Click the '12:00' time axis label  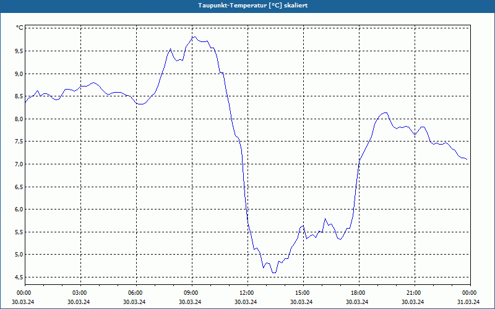(247, 293)
